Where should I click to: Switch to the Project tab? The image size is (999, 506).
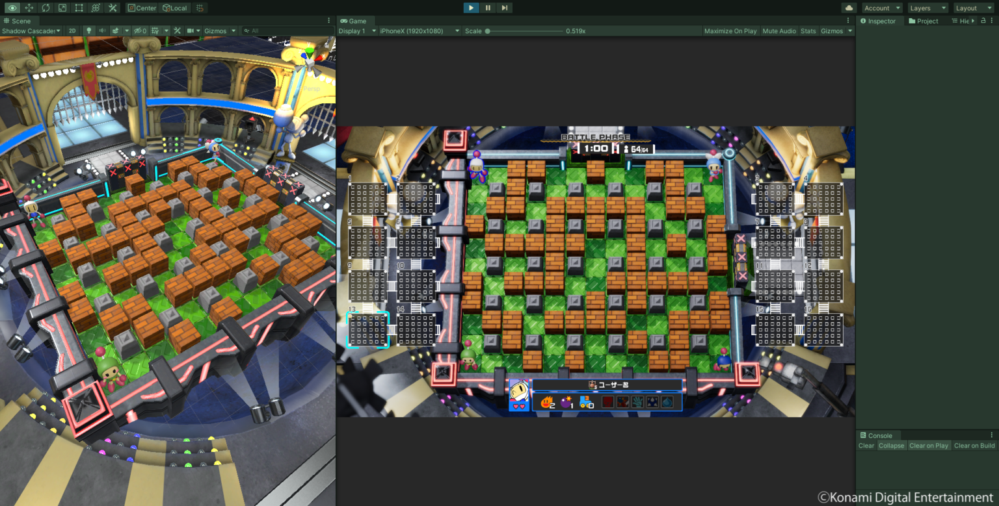(x=924, y=21)
